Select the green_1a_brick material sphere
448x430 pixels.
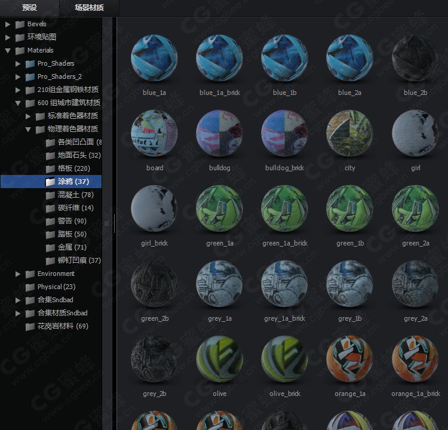pyautogui.click(x=284, y=208)
